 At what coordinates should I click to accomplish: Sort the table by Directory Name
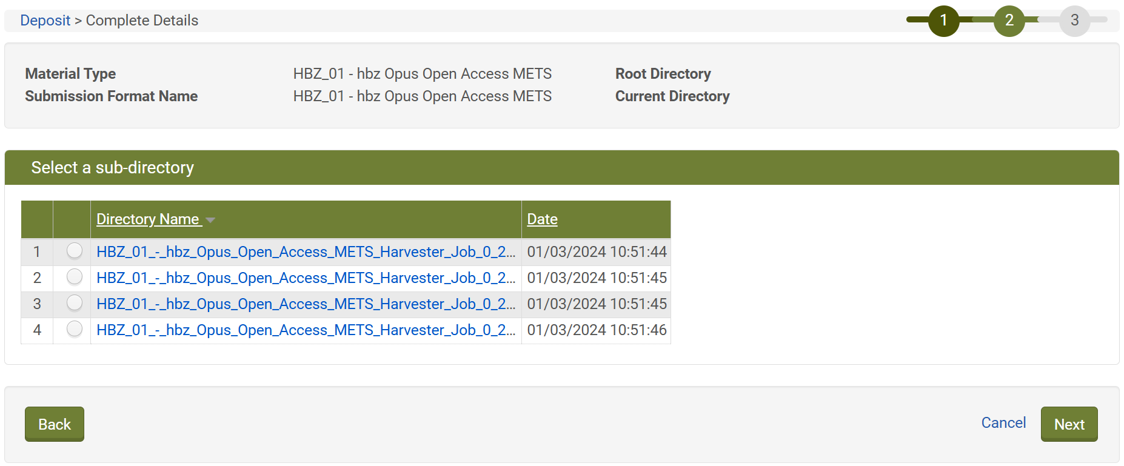point(147,219)
